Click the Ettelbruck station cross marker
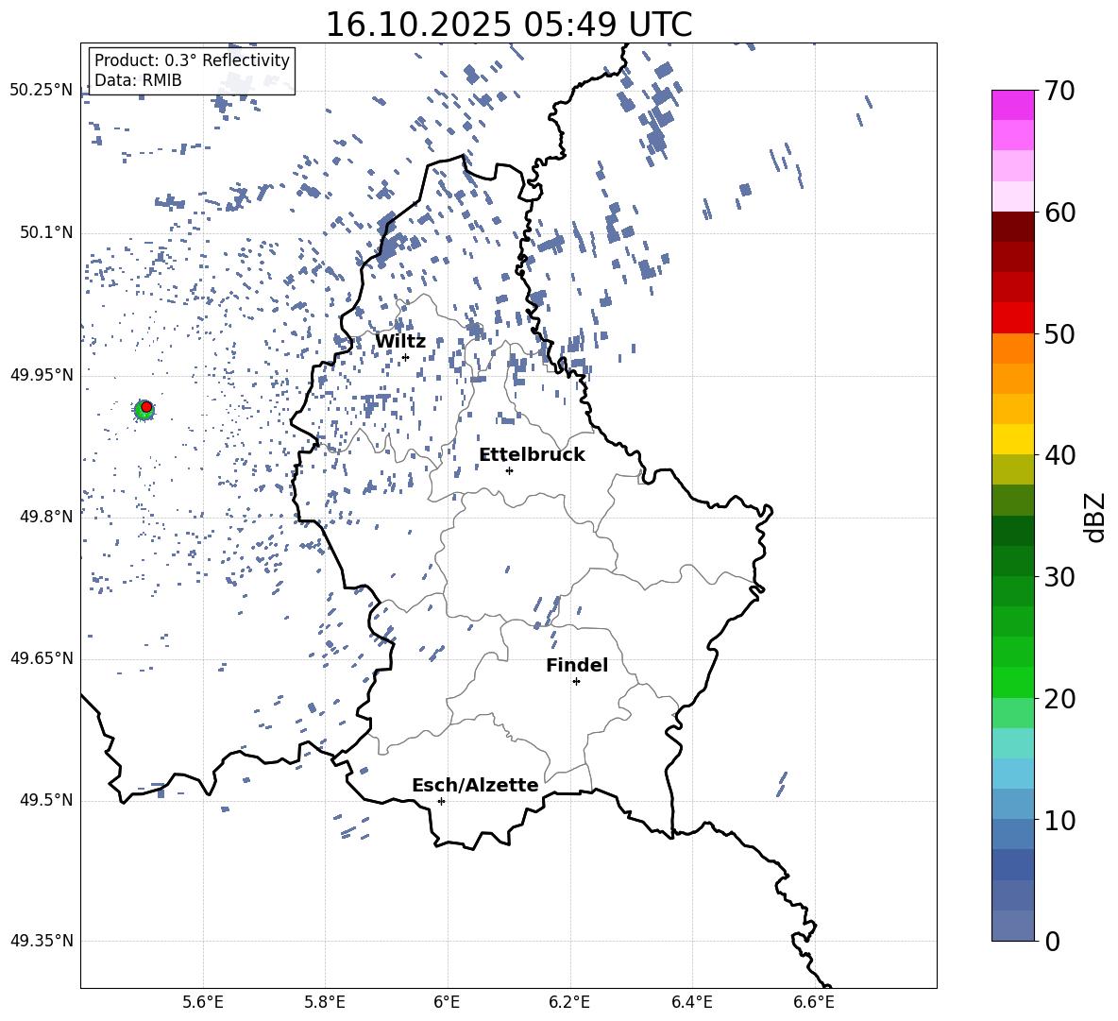 tap(509, 470)
